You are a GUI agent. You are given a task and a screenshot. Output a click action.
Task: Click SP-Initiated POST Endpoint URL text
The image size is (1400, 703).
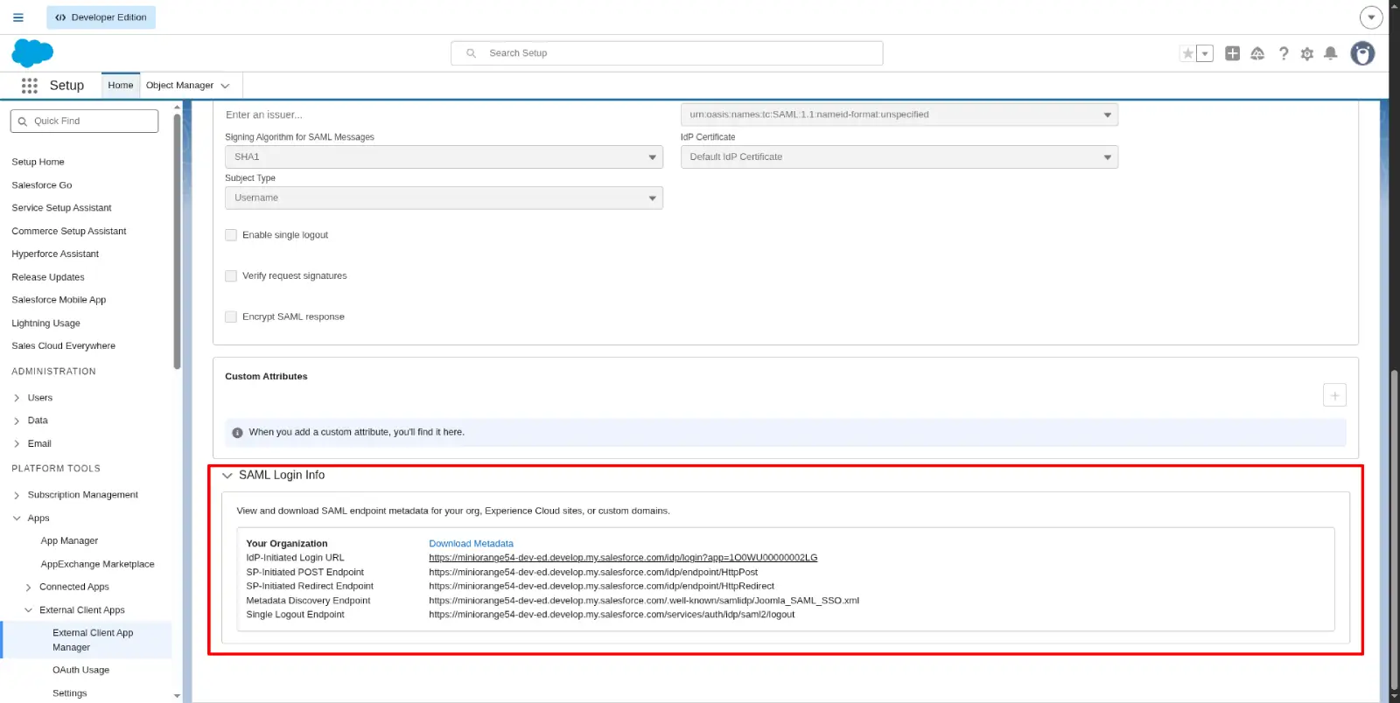tap(593, 573)
